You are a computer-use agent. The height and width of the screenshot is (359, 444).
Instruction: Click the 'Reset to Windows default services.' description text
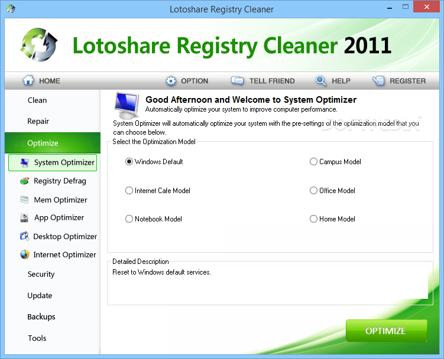pos(161,272)
